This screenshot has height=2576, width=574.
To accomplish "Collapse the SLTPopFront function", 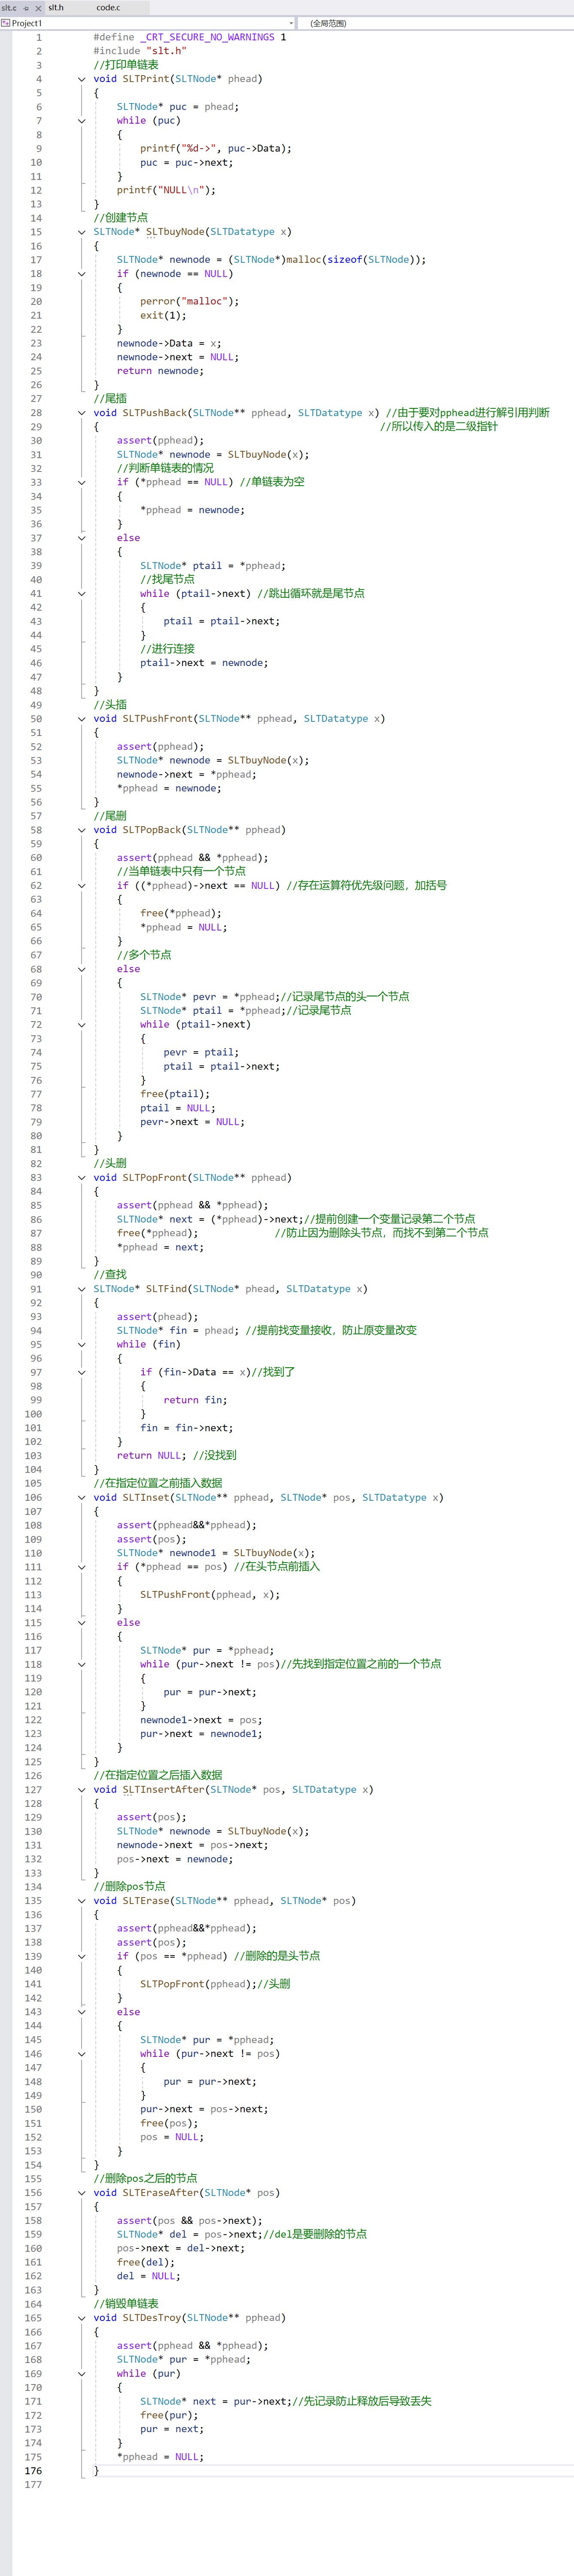I will point(82,1178).
